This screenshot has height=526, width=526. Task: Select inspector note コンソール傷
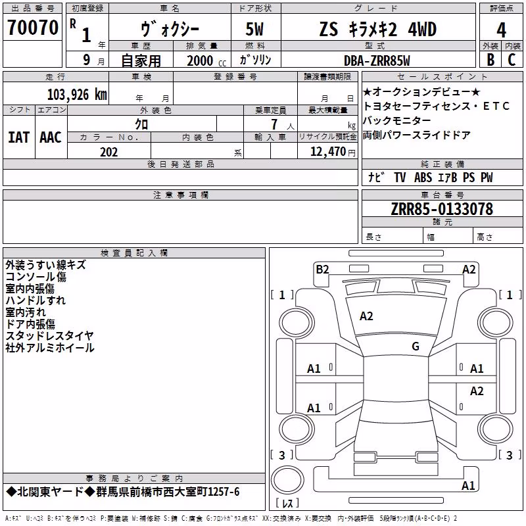click(36, 277)
